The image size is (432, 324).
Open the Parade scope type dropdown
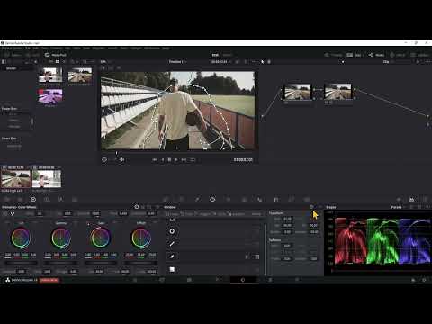[x=399, y=207]
